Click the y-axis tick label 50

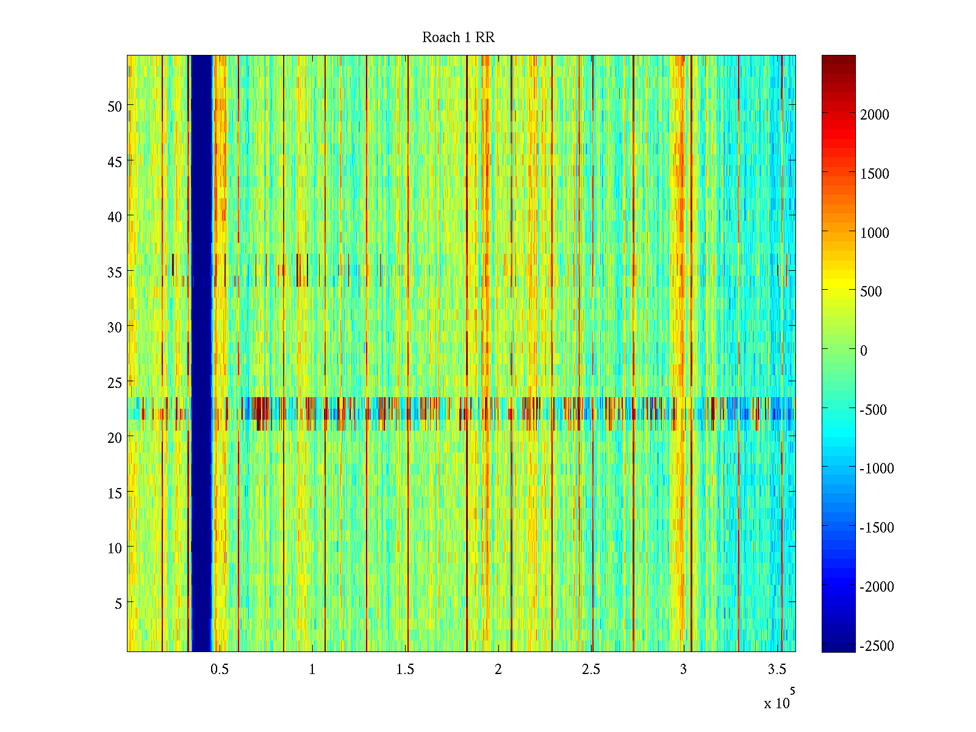pos(115,106)
